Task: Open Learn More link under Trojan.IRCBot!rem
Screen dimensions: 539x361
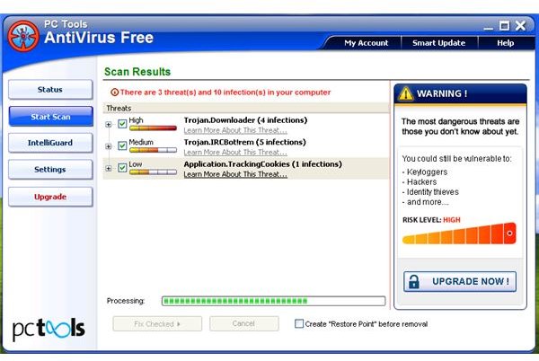Action: click(x=235, y=152)
